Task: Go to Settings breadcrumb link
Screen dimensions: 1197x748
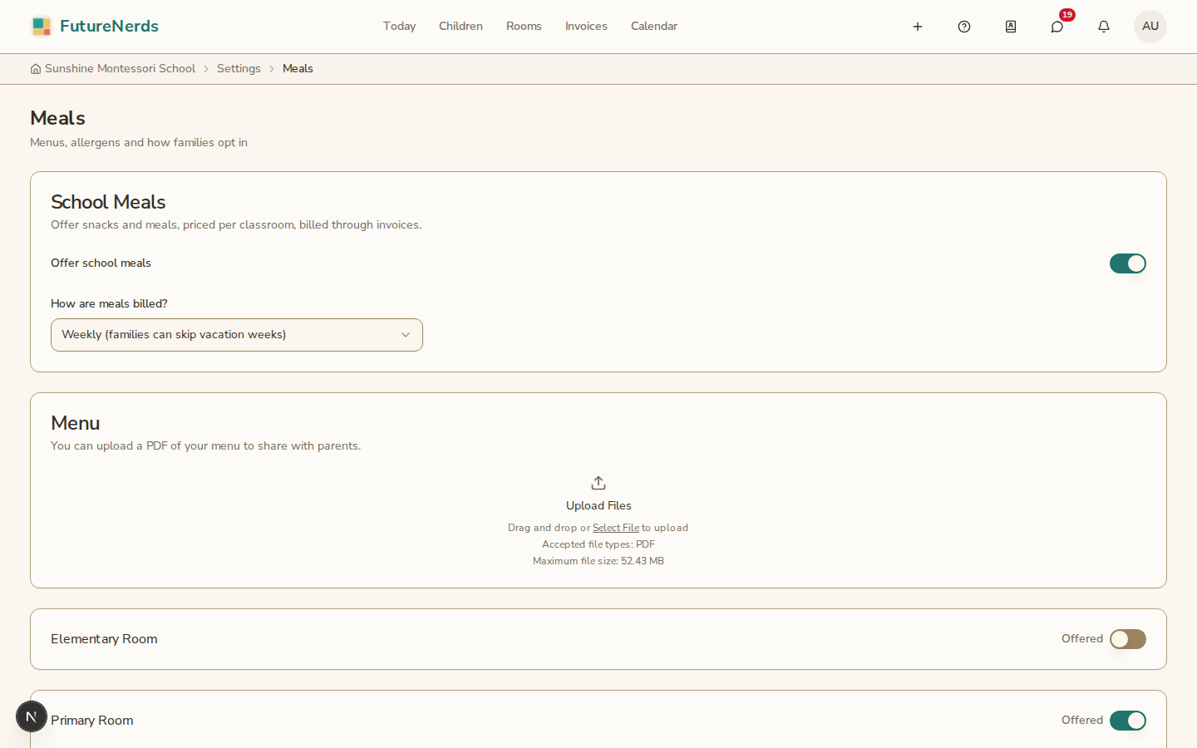Action: click(x=239, y=69)
